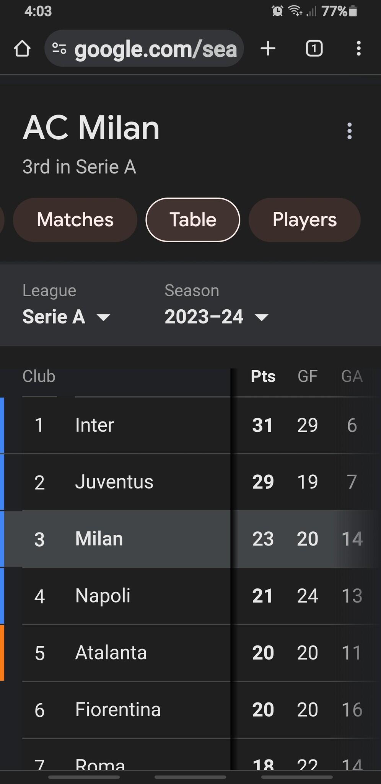Open AC Milan card more options
This screenshot has width=381, height=784.
click(349, 131)
